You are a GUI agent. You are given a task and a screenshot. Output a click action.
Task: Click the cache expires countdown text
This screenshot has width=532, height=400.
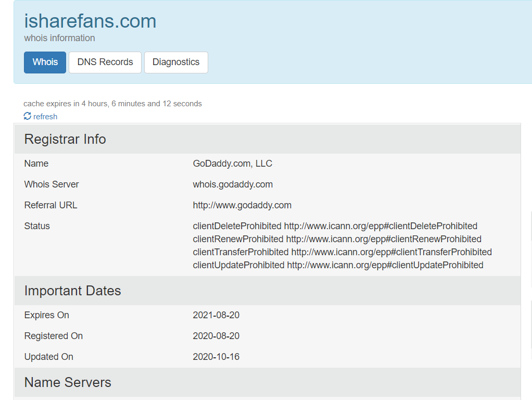tap(112, 104)
